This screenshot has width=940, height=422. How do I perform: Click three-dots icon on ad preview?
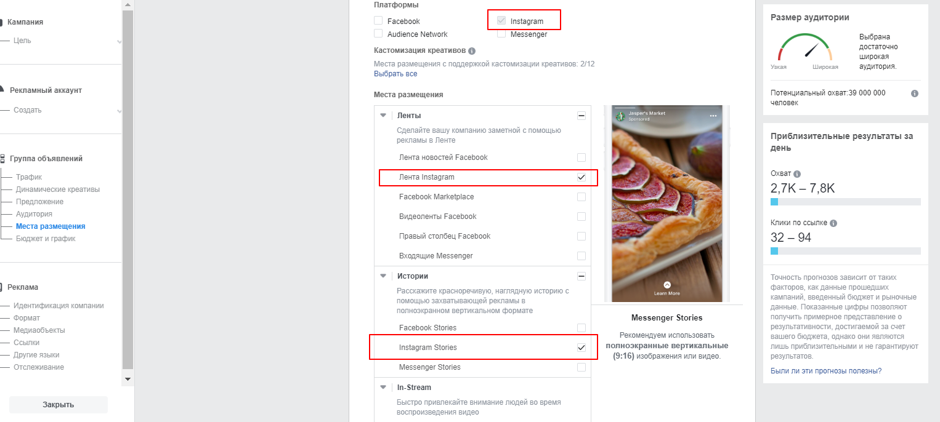[713, 116]
